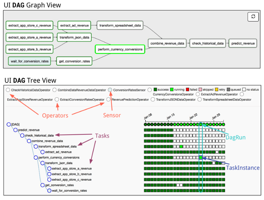Collapse the transform_json_data tree node circle
Screen dimensions: 264x200
pyautogui.click(x=43, y=163)
